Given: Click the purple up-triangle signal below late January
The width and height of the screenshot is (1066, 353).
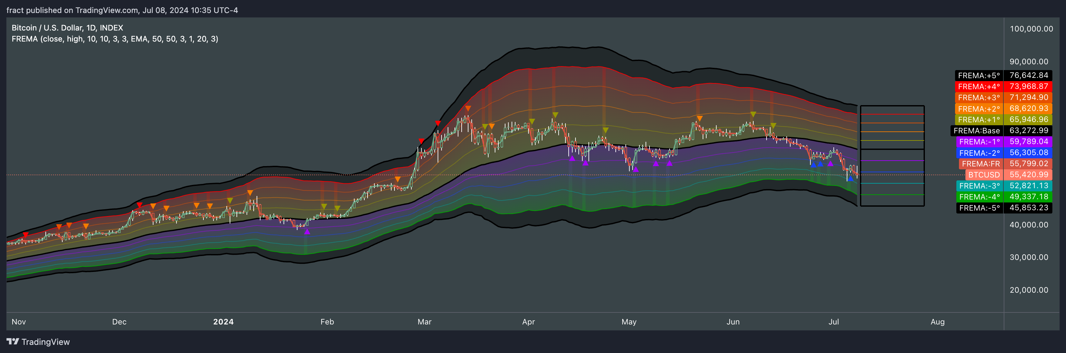Looking at the screenshot, I should 307,232.
